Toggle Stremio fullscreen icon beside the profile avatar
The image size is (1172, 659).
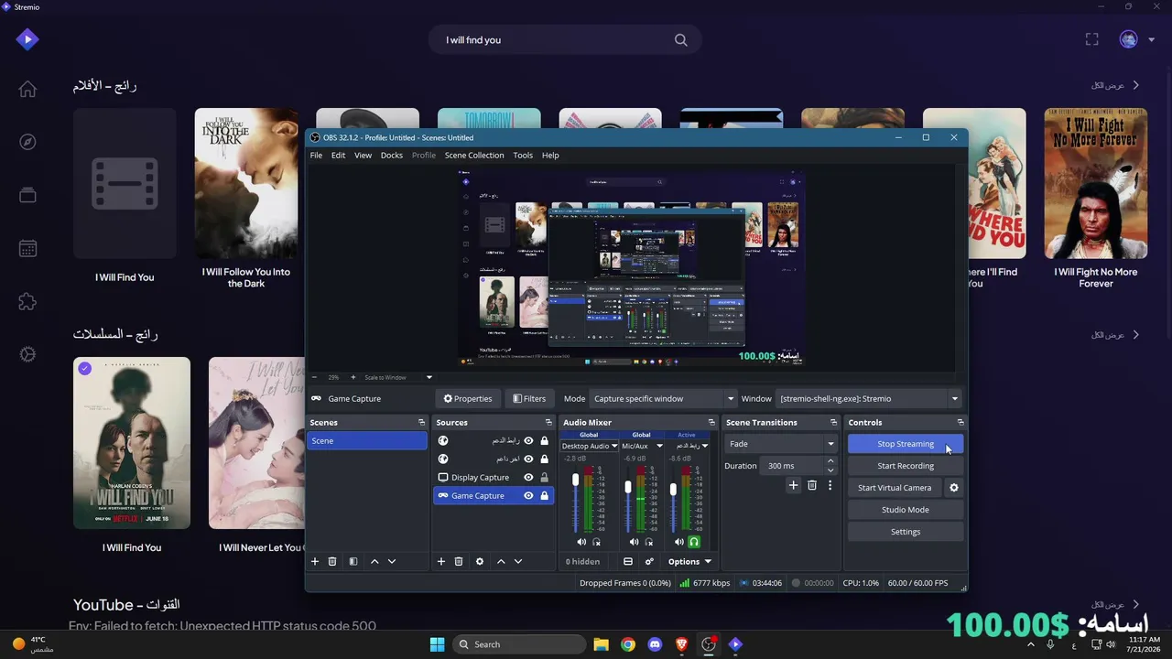click(x=1091, y=39)
